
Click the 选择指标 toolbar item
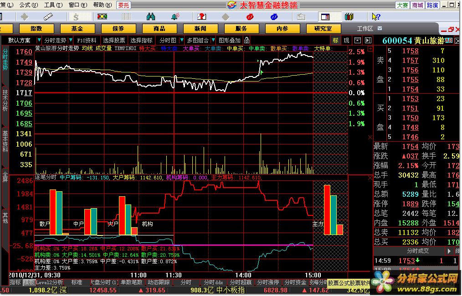tap(141, 41)
